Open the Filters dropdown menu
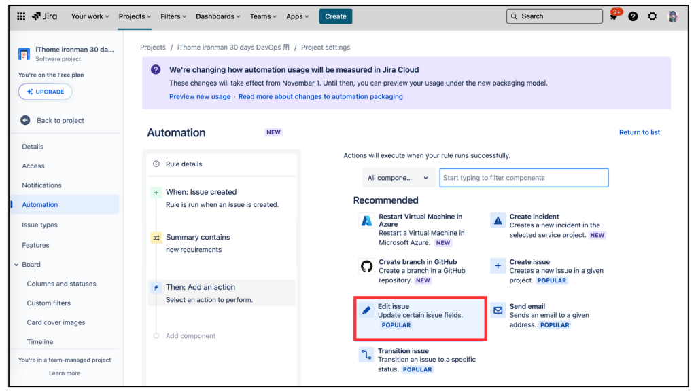The height and width of the screenshot is (391, 696). coord(173,16)
